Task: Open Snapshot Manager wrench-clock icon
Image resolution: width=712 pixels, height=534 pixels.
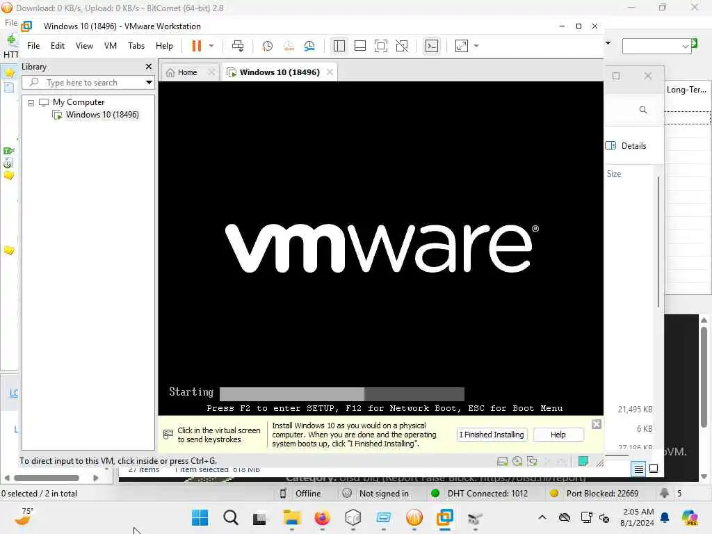Action: click(x=309, y=46)
